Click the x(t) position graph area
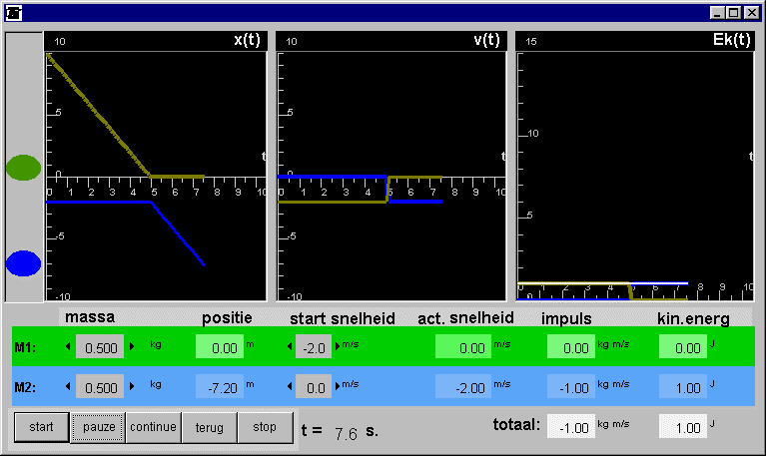 pyautogui.click(x=156, y=176)
